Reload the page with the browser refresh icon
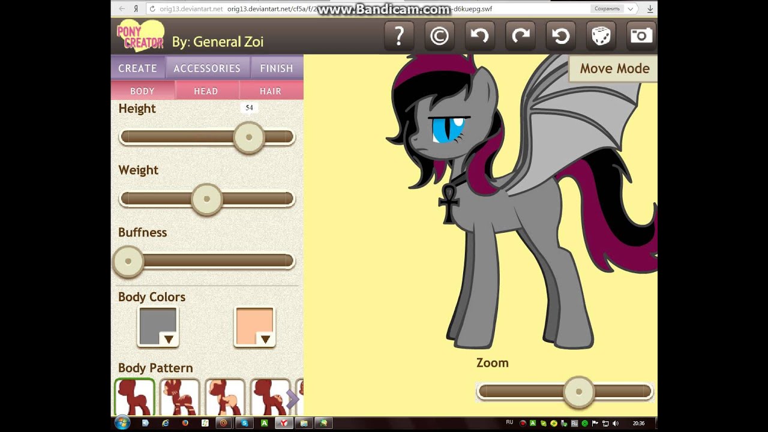 152,8
